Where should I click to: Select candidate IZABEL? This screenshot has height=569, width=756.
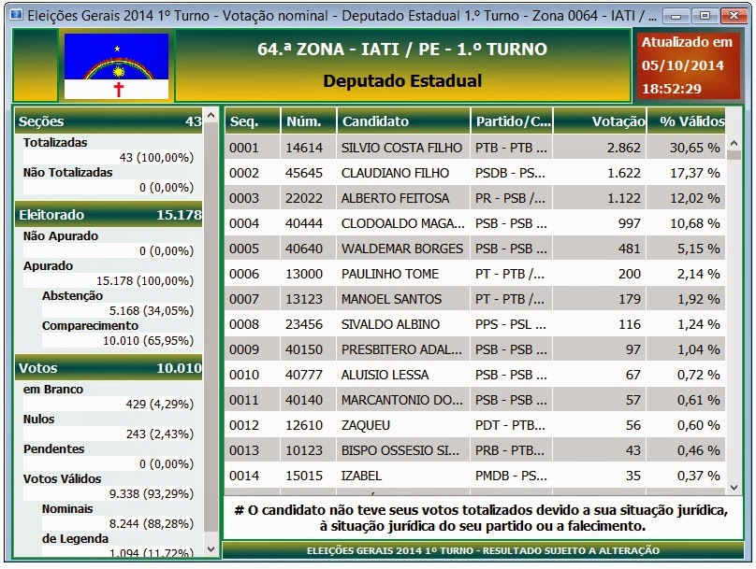tap(475, 476)
